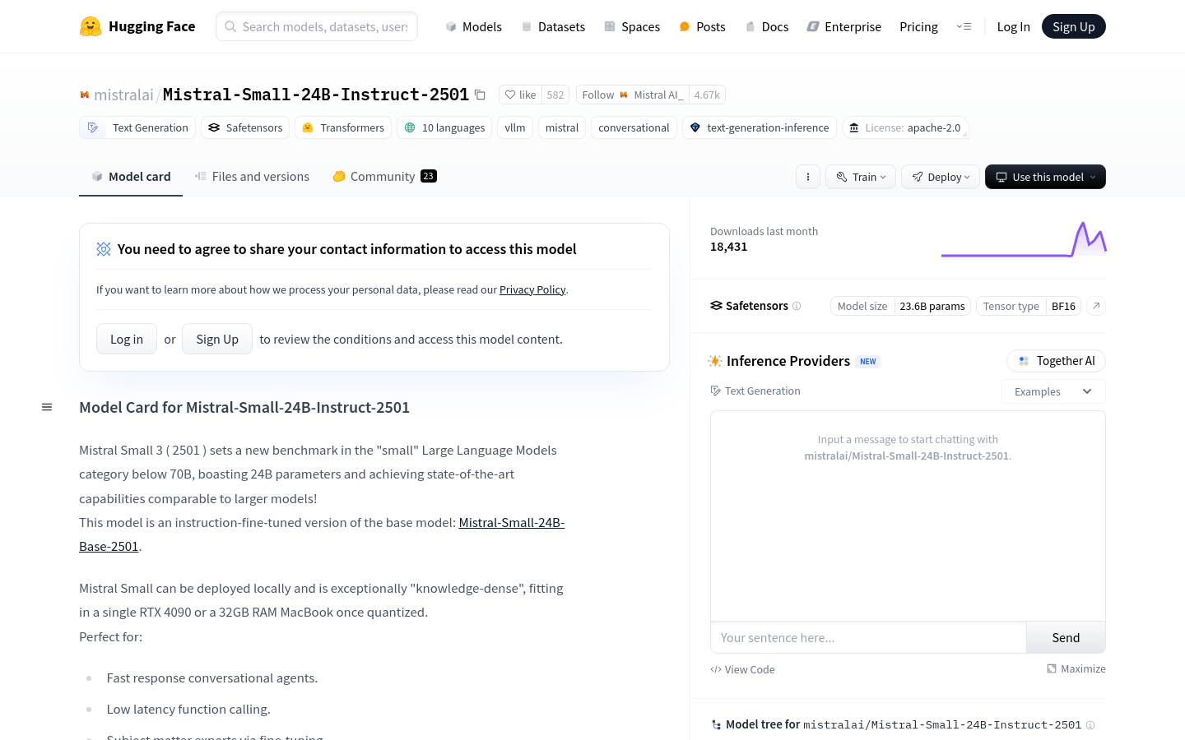Open the safetensors details arrow icon
The height and width of the screenshot is (740, 1185).
1096,306
